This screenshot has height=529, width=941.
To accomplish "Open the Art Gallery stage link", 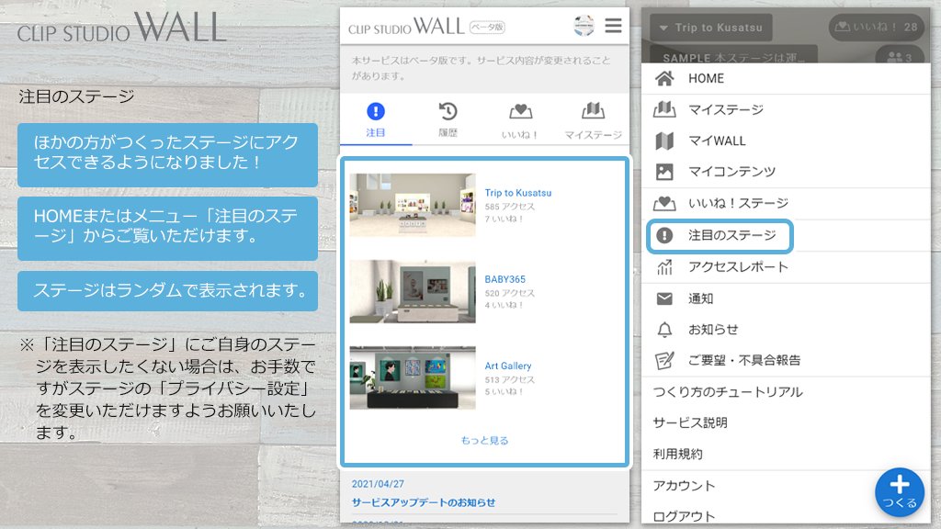I will (x=507, y=366).
